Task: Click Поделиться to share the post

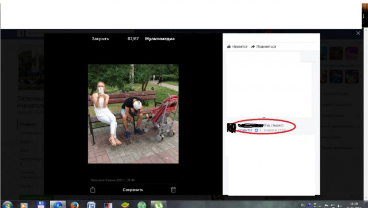Action: pyautogui.click(x=266, y=47)
